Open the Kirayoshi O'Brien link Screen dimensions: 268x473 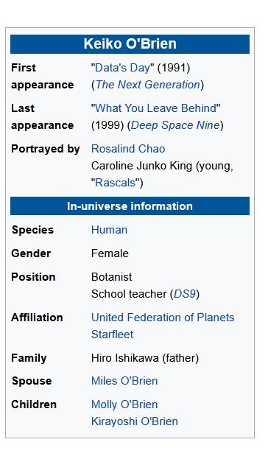[135, 421]
